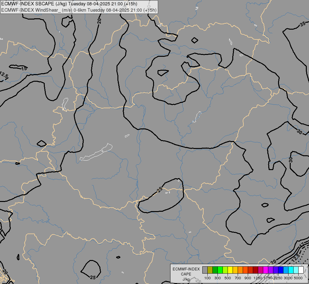Select the orange swatch right of the 700 tick
The image size is (309, 284).
click(241, 270)
